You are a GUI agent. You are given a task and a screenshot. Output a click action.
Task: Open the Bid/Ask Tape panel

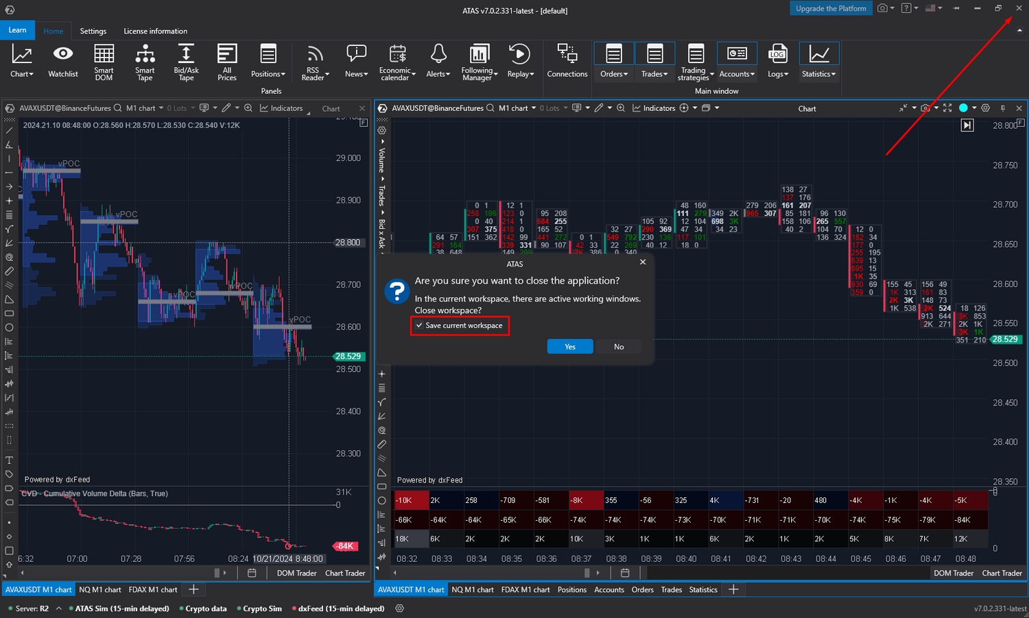186,62
